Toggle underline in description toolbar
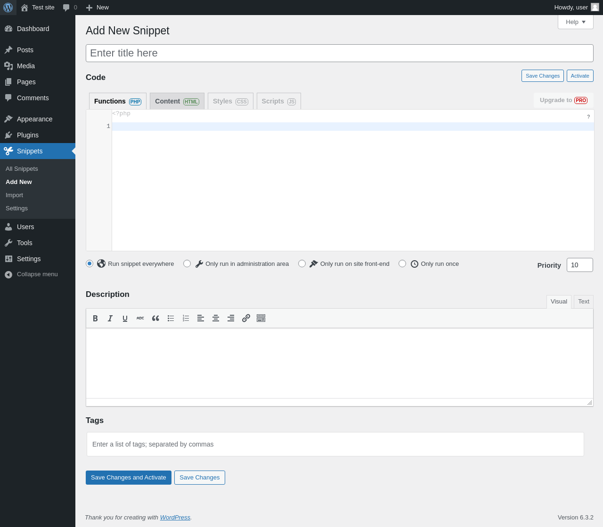Viewport: 603px width, 527px height. click(125, 319)
